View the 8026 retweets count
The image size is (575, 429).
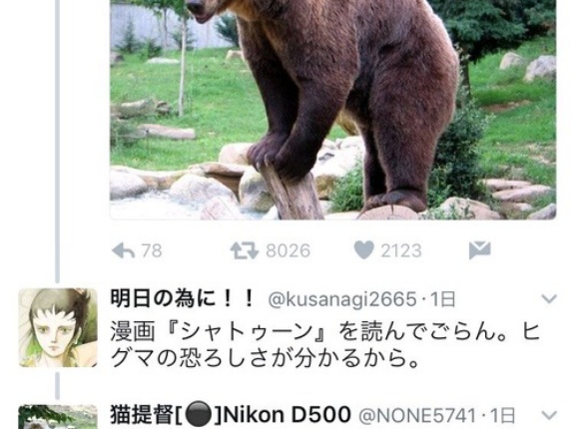287,251
